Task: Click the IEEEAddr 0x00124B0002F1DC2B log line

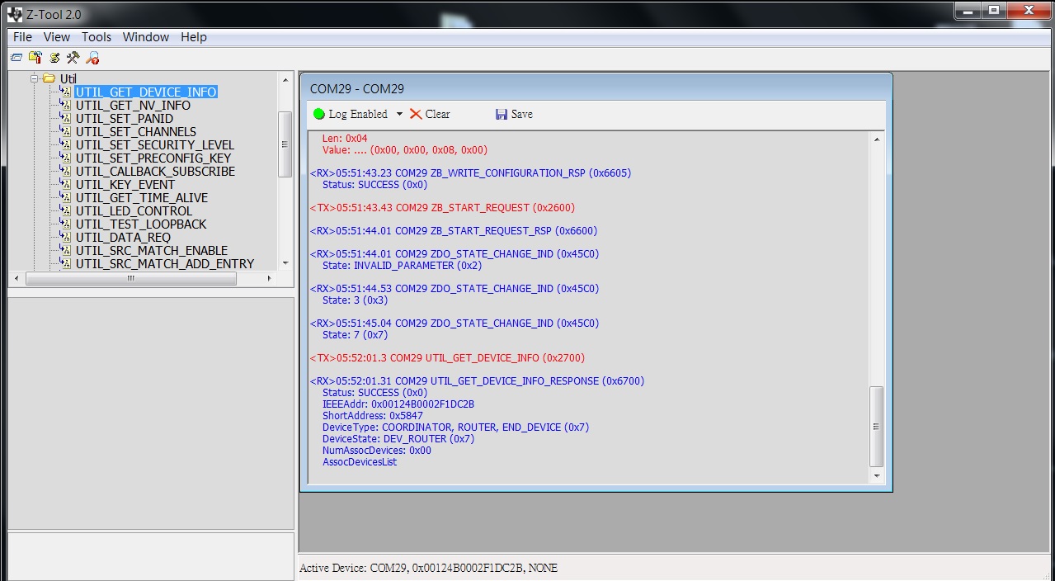Action: [x=398, y=404]
